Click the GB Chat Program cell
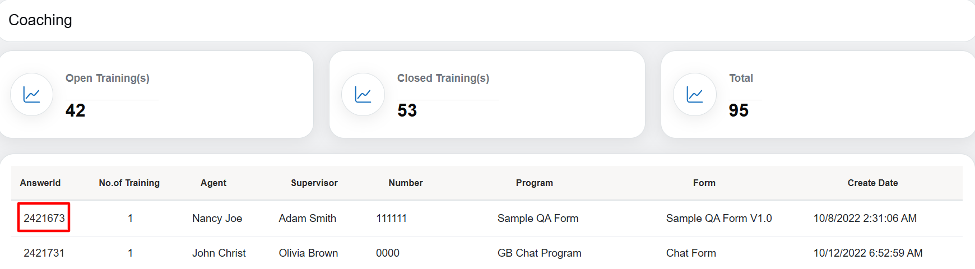975x269 pixels. click(x=540, y=253)
